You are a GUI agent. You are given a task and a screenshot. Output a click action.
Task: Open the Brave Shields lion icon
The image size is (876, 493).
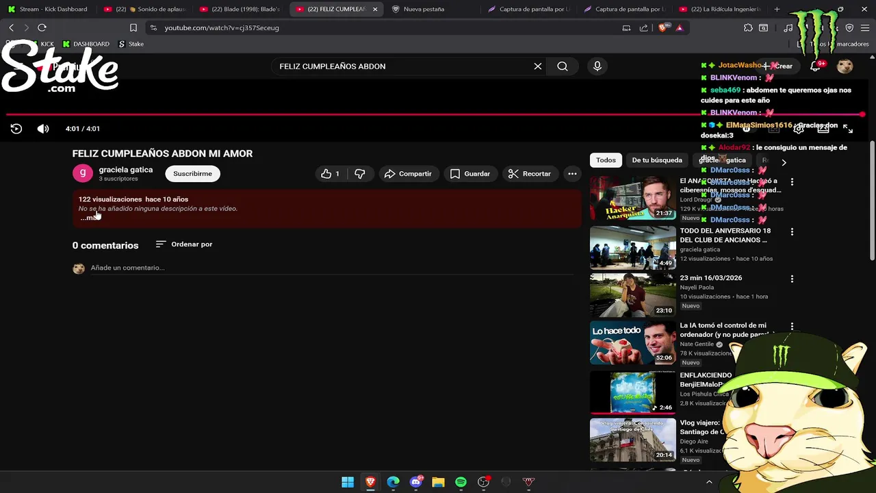662,28
